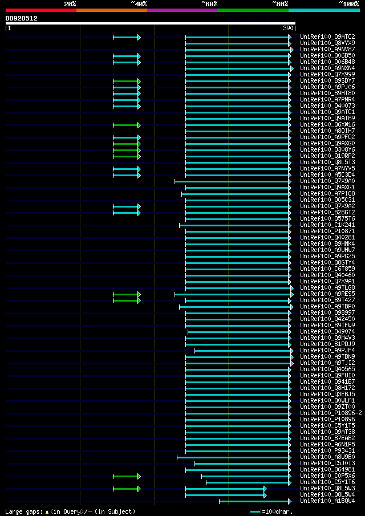Viewport: 365px width, 516px height.
Task: Select the UniRef100_O98997 label
Action: click(327, 312)
